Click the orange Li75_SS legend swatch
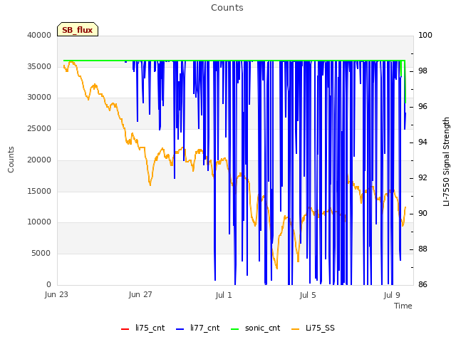Viewport: 456px width, 342px height. (295, 329)
